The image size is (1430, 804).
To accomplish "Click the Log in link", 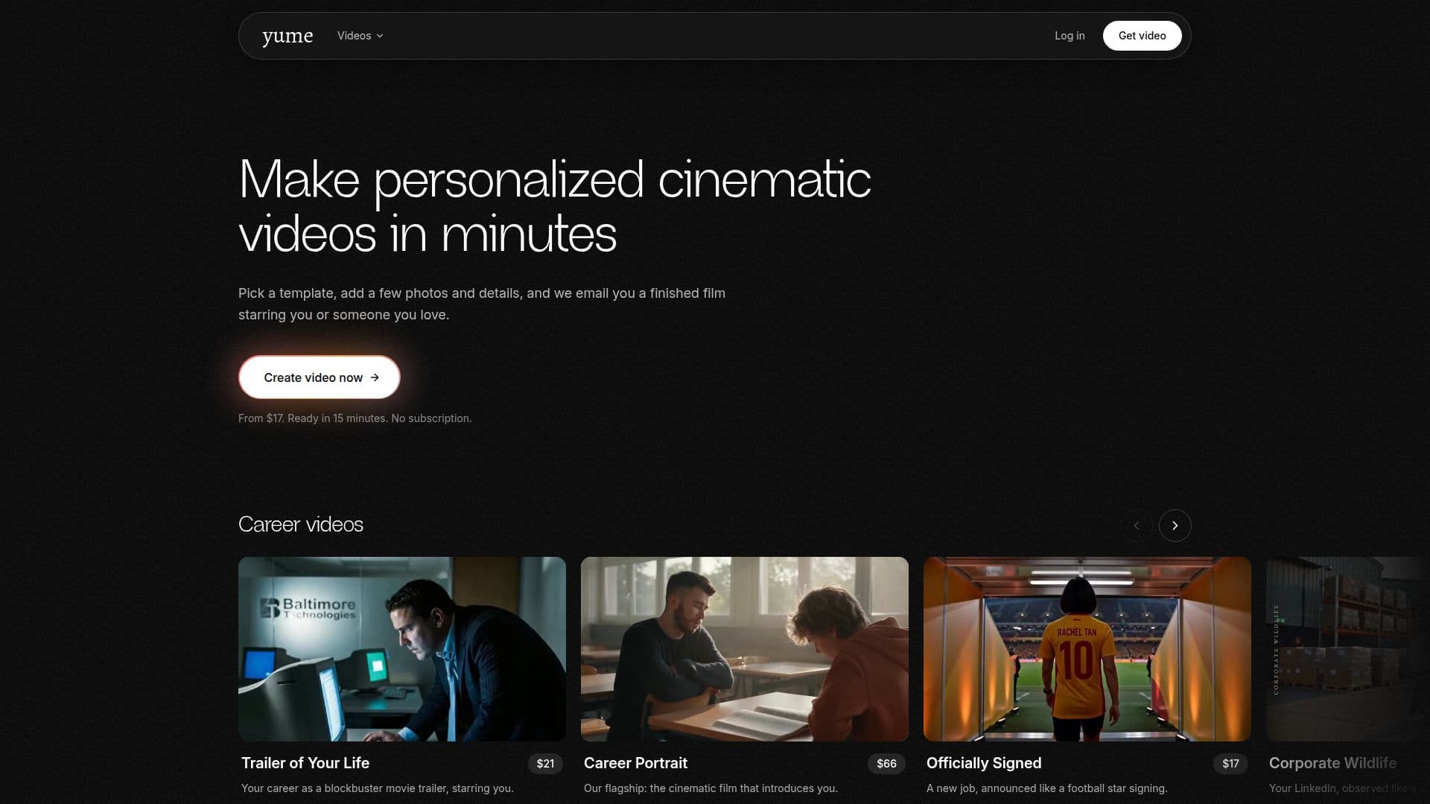I will coord(1070,36).
